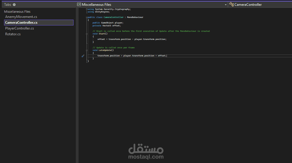
Task: Click the 'public GameObject player;' line
Action: tap(108, 23)
